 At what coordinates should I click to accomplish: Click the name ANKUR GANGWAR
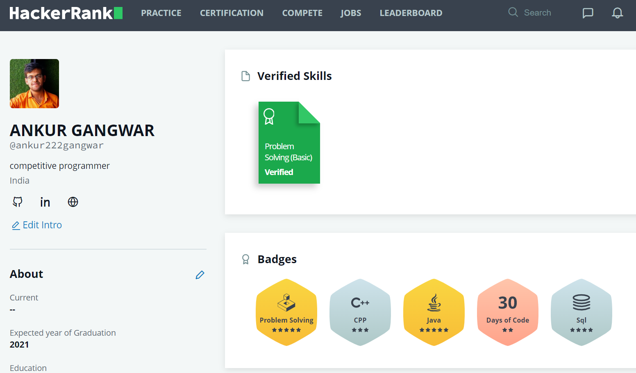[x=82, y=130]
